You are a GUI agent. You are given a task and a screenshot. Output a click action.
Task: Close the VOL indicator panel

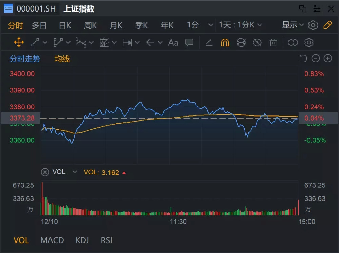pos(45,172)
